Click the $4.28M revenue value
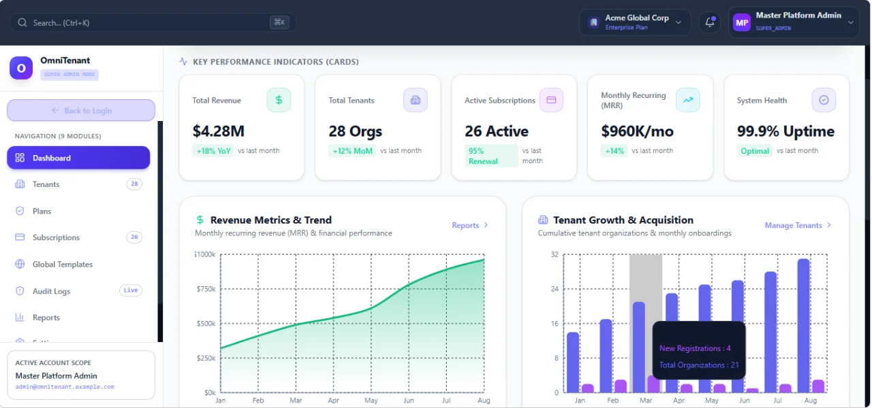The height and width of the screenshot is (408, 872). pos(218,131)
